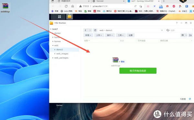Collapse the web folder tree node
The width and height of the screenshot is (194, 120).
click(53, 46)
